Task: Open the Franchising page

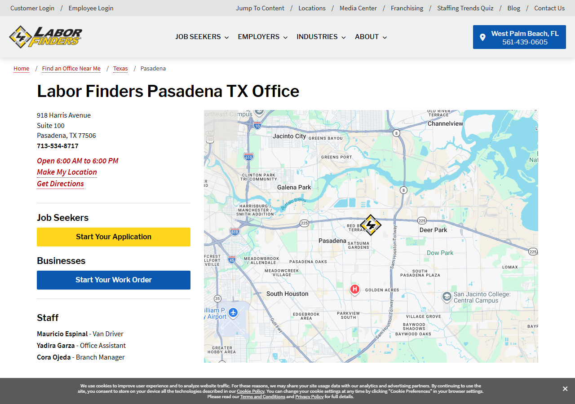Action: [407, 8]
